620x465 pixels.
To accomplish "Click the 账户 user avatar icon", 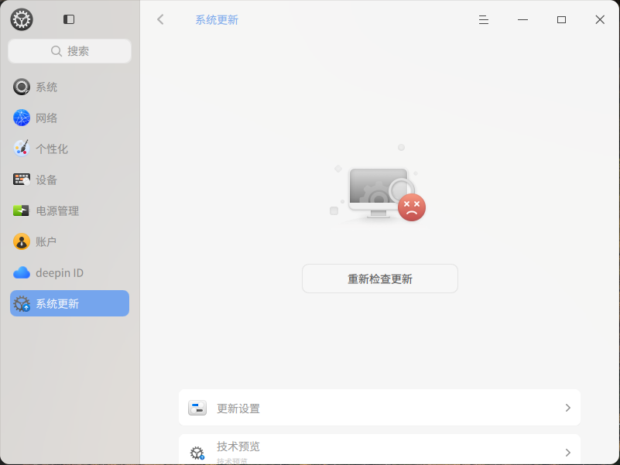I will 22,241.
